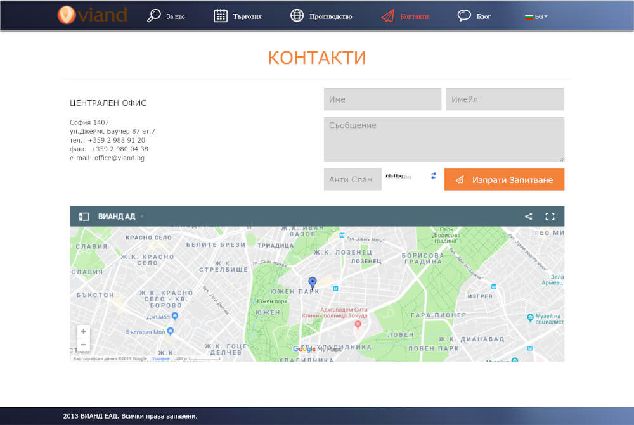The image size is (634, 425).
Task: Click the blue location pin on map
Action: point(312,282)
